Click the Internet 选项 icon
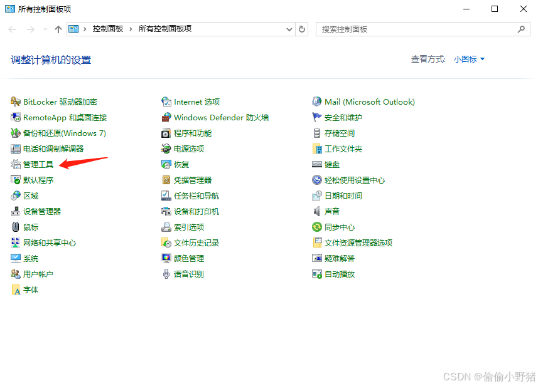This screenshot has height=386, width=538. pyautogui.click(x=166, y=102)
